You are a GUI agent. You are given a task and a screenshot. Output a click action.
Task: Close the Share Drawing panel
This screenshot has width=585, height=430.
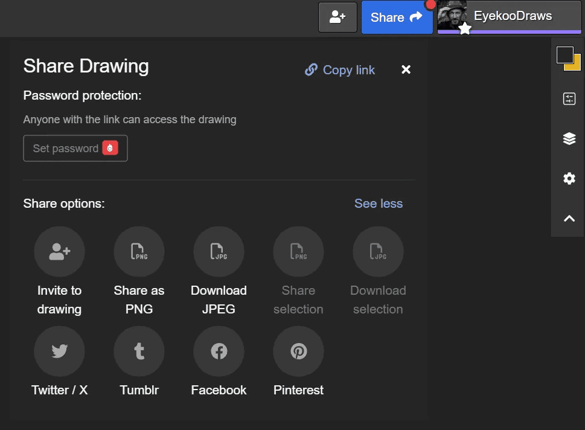click(x=406, y=70)
